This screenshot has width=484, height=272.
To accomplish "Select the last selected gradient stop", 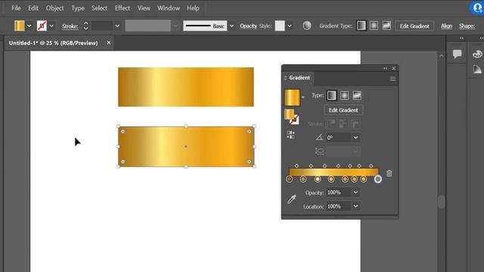I will point(378,179).
